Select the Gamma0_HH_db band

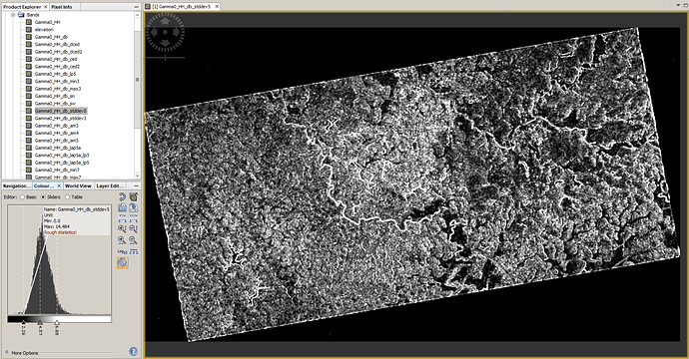51,37
